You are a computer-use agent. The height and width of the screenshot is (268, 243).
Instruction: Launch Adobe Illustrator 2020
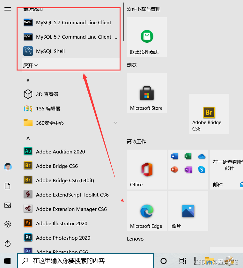point(71,223)
